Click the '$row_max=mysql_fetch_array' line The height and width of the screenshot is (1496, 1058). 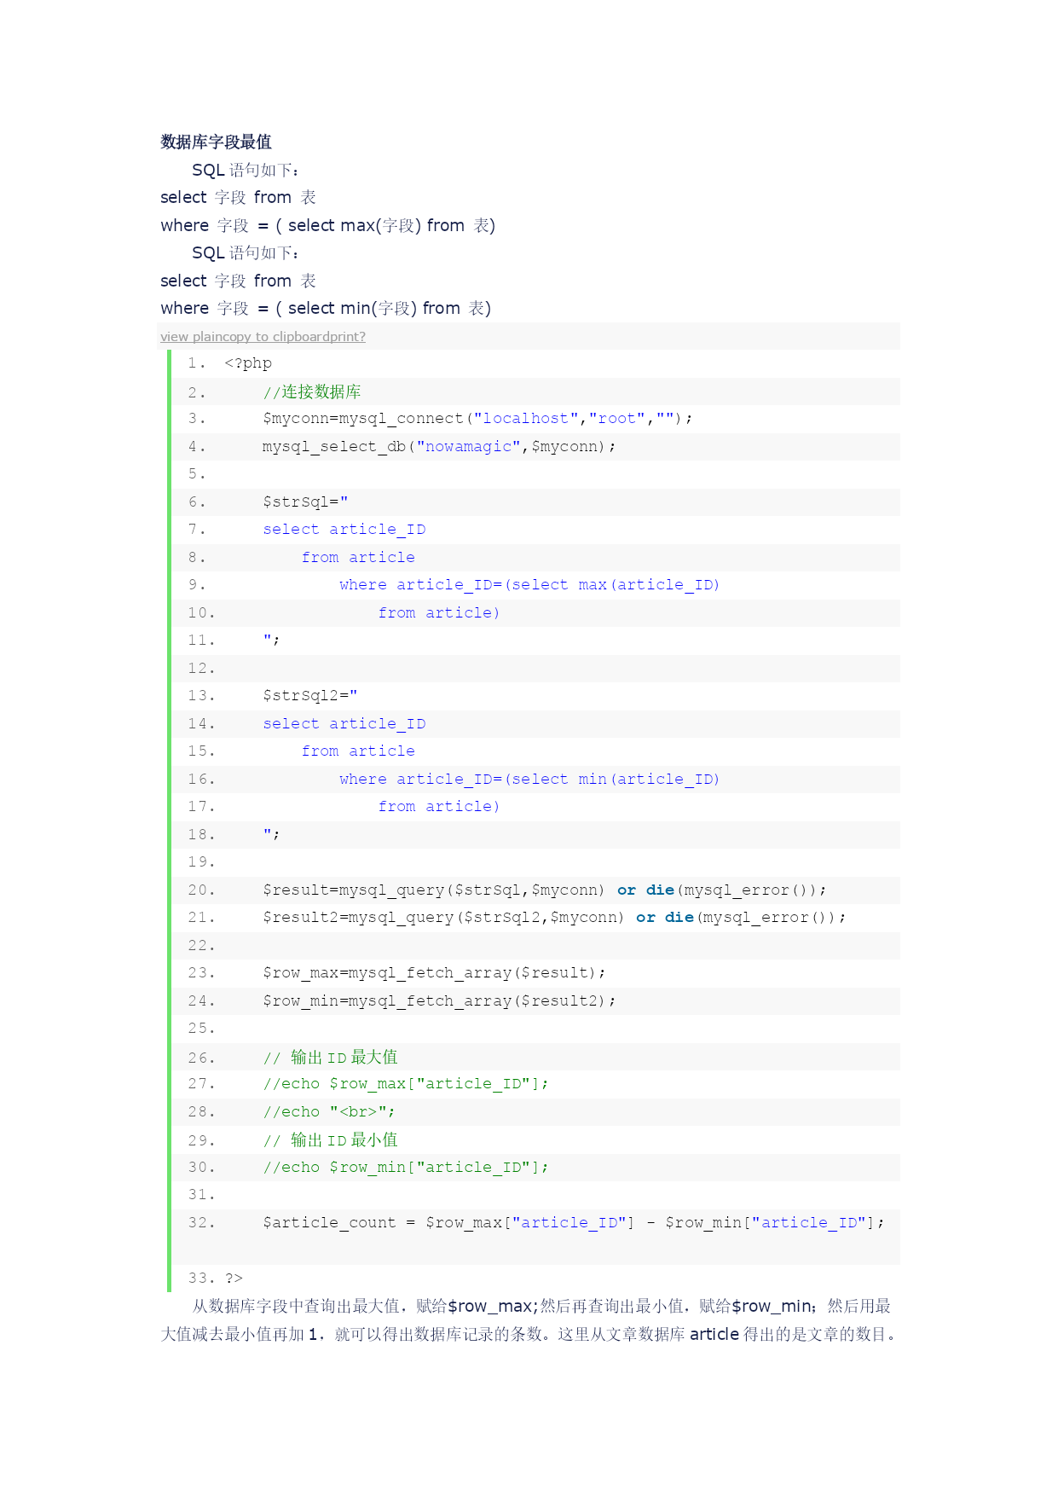(x=435, y=973)
